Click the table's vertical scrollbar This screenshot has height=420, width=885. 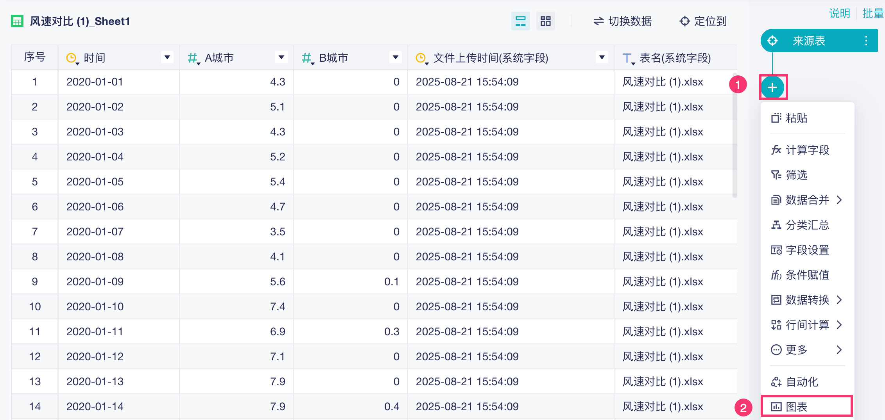click(735, 137)
